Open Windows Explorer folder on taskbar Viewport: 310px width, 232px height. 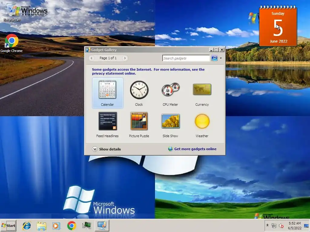[x=41, y=226]
